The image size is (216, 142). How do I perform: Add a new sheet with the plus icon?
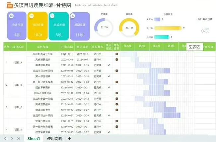(69, 138)
